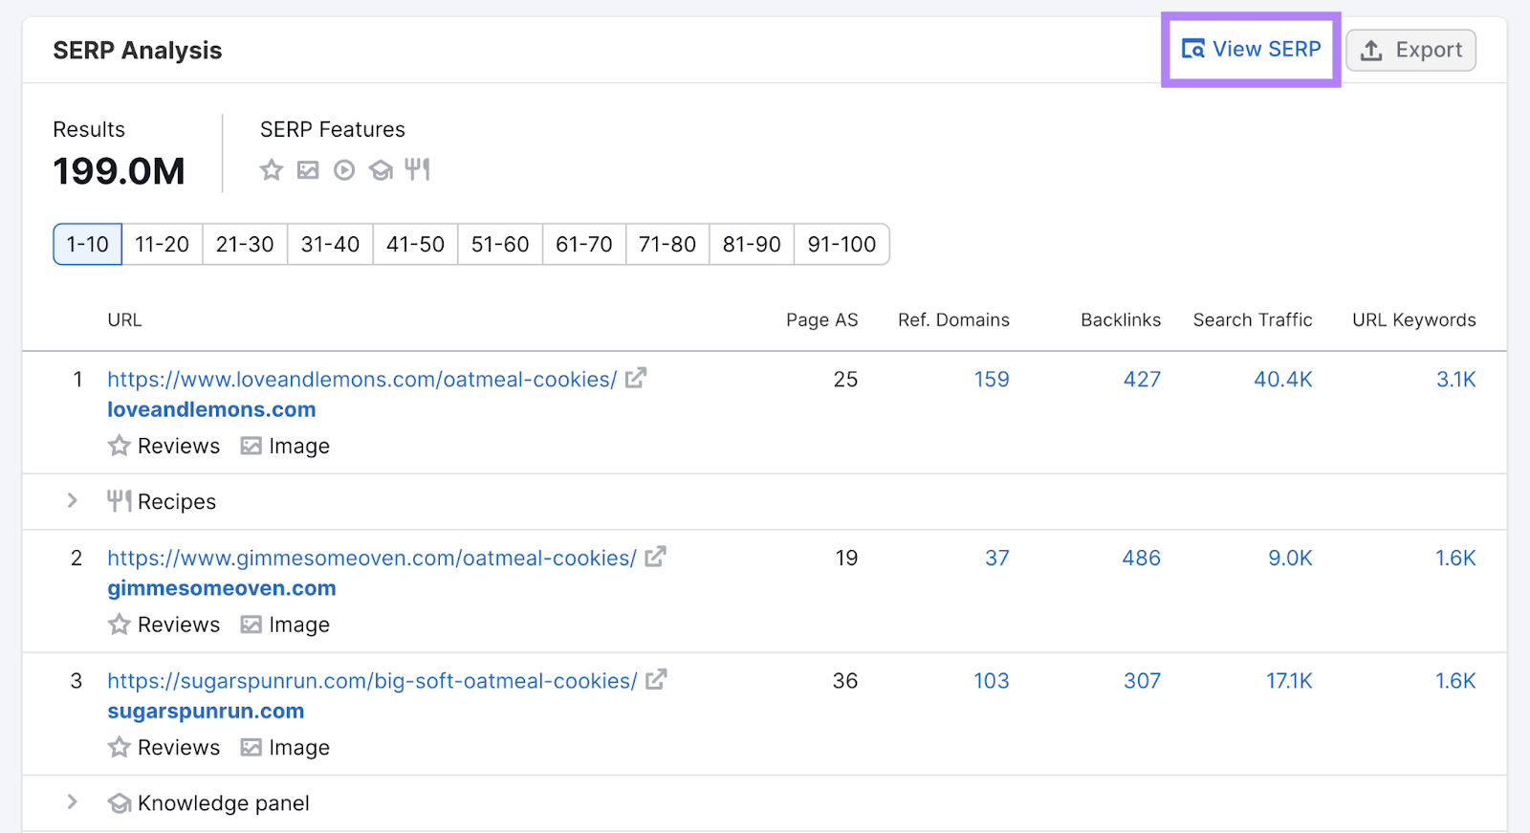
Task: Open the sugarspunrun.com big-soft-oatmeal-cookies URL
Action: tap(372, 681)
